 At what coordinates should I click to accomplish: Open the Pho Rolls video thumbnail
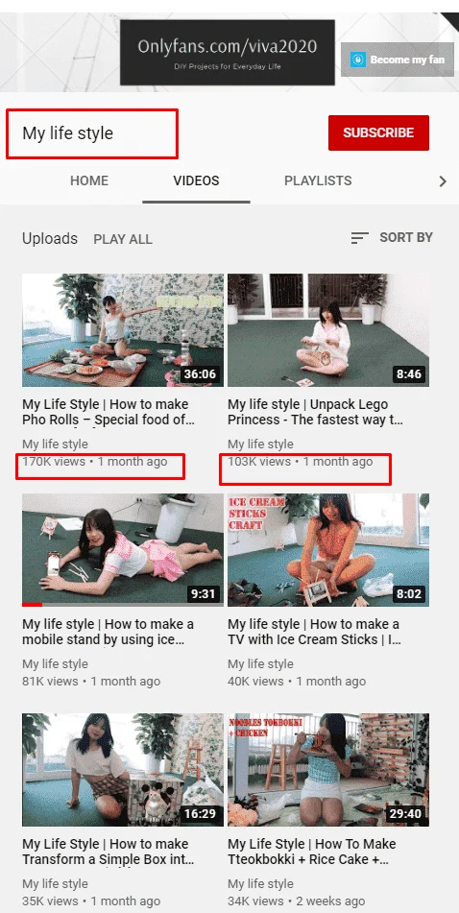pyautogui.click(x=123, y=330)
